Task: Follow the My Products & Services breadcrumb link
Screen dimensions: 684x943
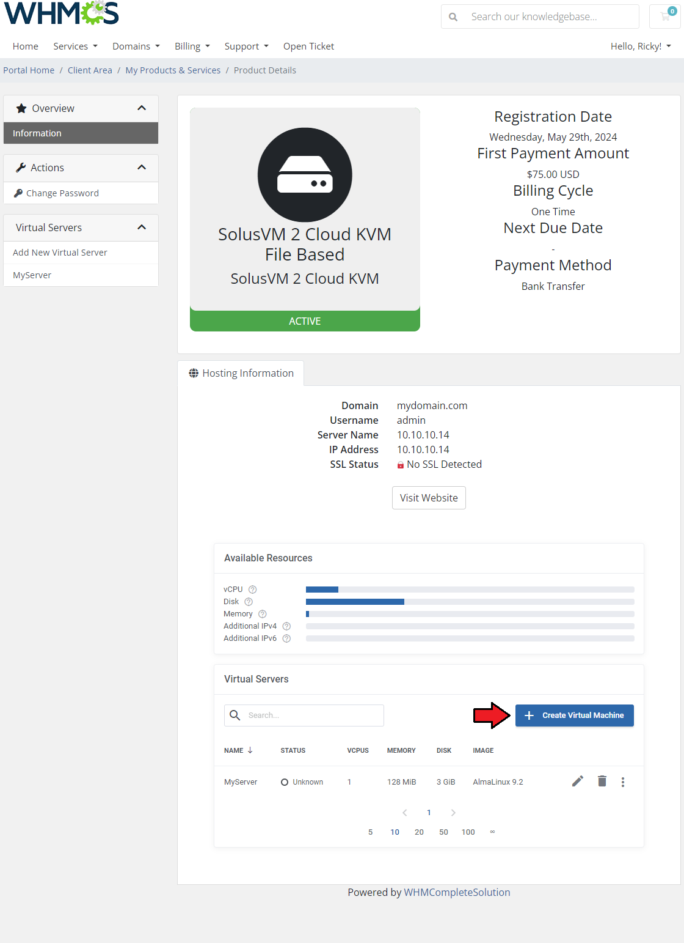Action: 173,70
